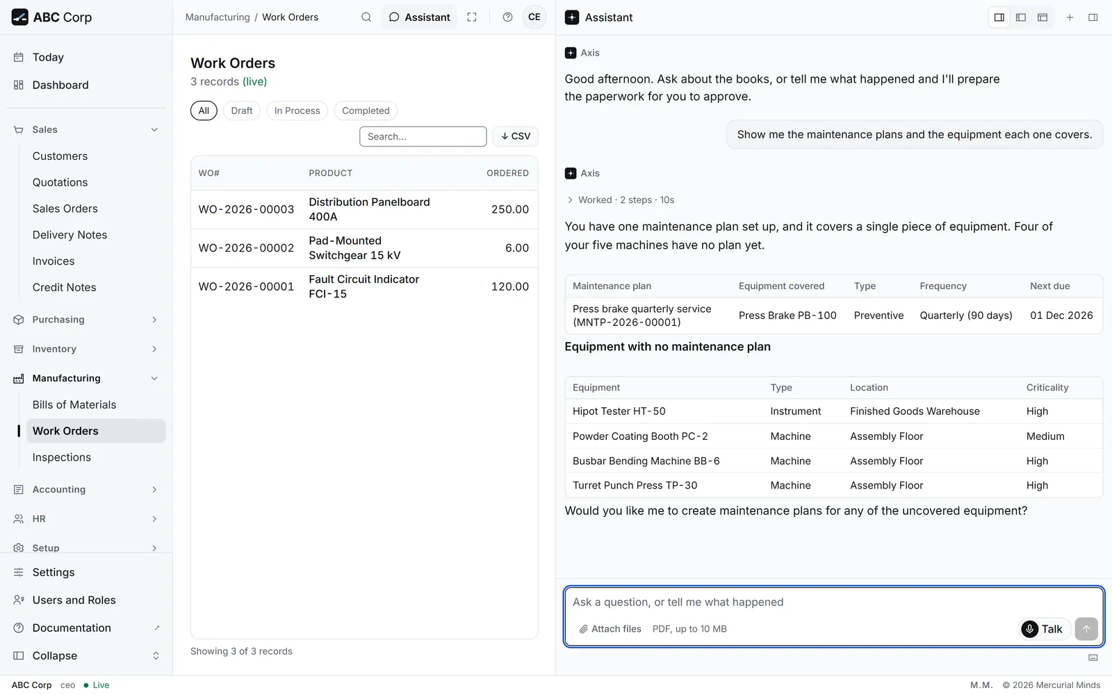This screenshot has height=695, width=1112.
Task: Open Inspections in sidebar
Action: coord(96,457)
